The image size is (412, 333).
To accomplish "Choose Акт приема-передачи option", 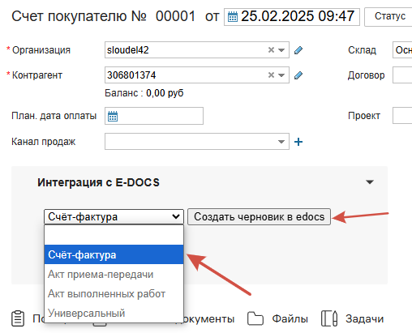I will tap(114, 274).
